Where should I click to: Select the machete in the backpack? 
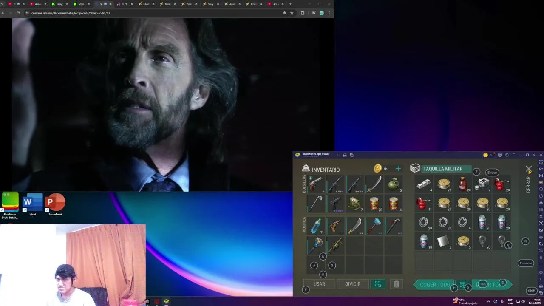[x=354, y=226]
